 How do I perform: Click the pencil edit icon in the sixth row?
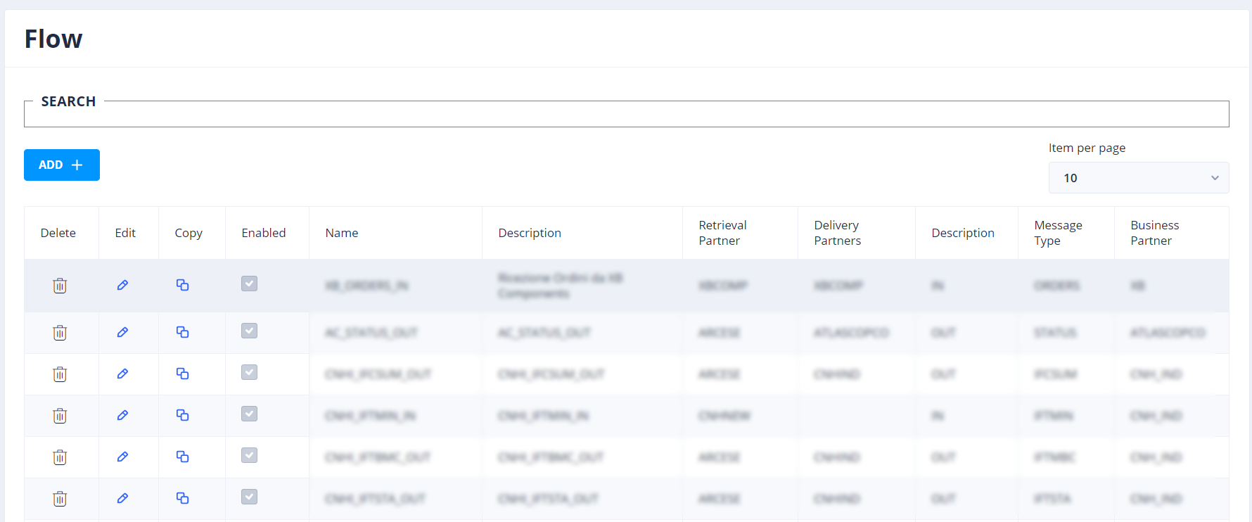coord(122,498)
